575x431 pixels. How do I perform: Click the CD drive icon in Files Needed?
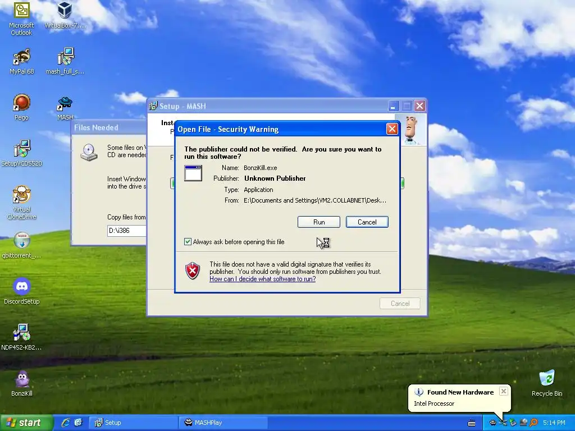click(89, 153)
